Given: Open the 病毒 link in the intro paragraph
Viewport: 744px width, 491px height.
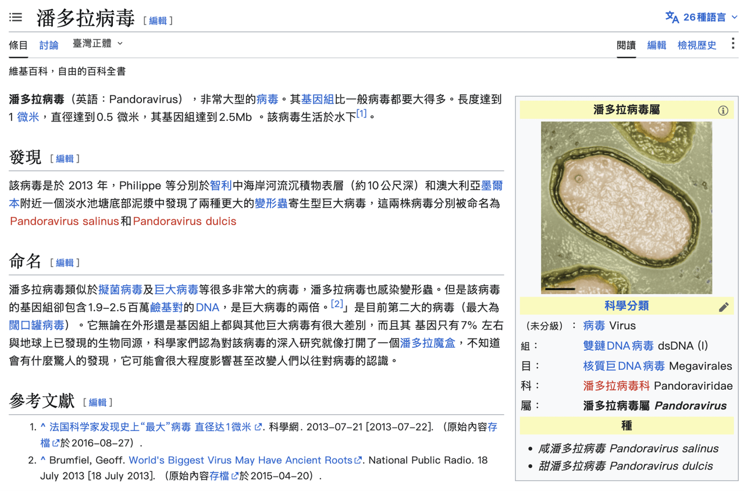Looking at the screenshot, I should [x=268, y=99].
